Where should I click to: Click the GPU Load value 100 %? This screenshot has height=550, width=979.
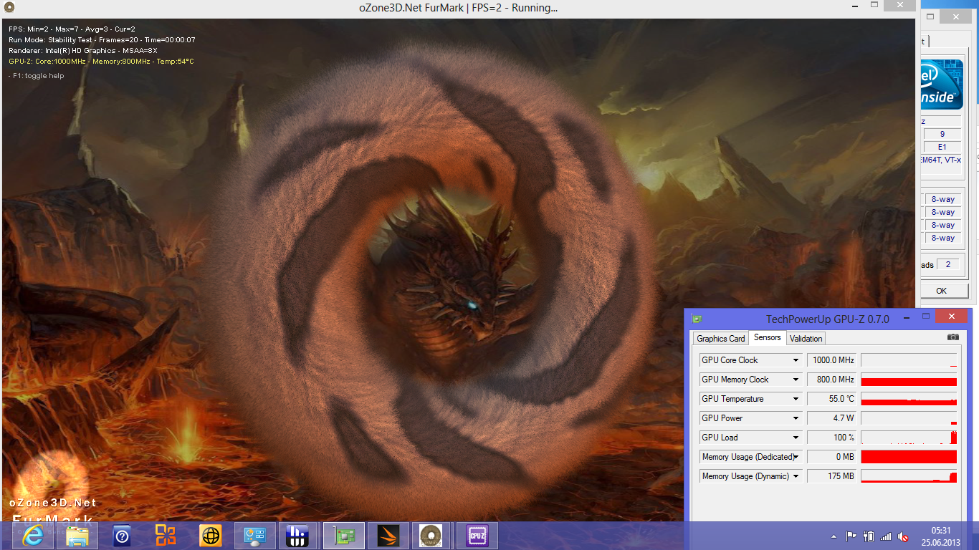832,438
